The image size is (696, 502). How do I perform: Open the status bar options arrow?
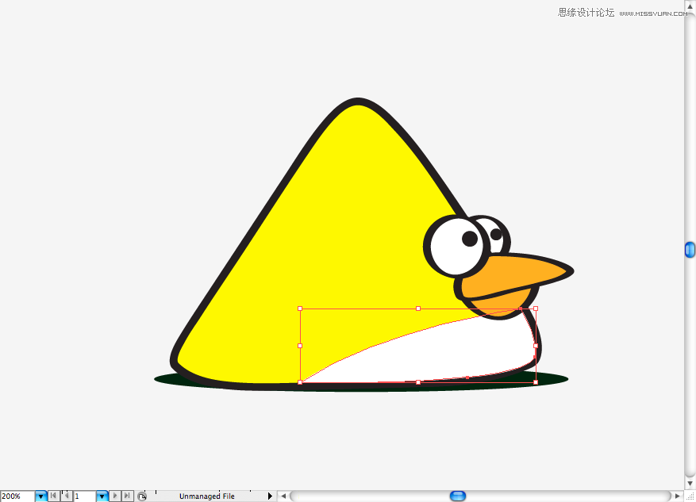(x=270, y=496)
